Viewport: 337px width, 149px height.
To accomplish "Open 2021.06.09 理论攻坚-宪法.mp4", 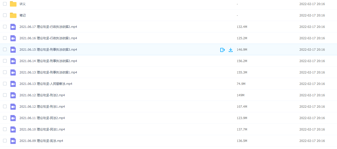I will click(41, 141).
